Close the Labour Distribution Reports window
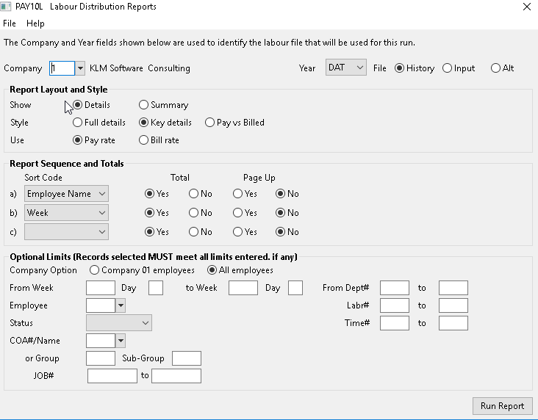Screen dimensions: 538x420 [x=527, y=7]
